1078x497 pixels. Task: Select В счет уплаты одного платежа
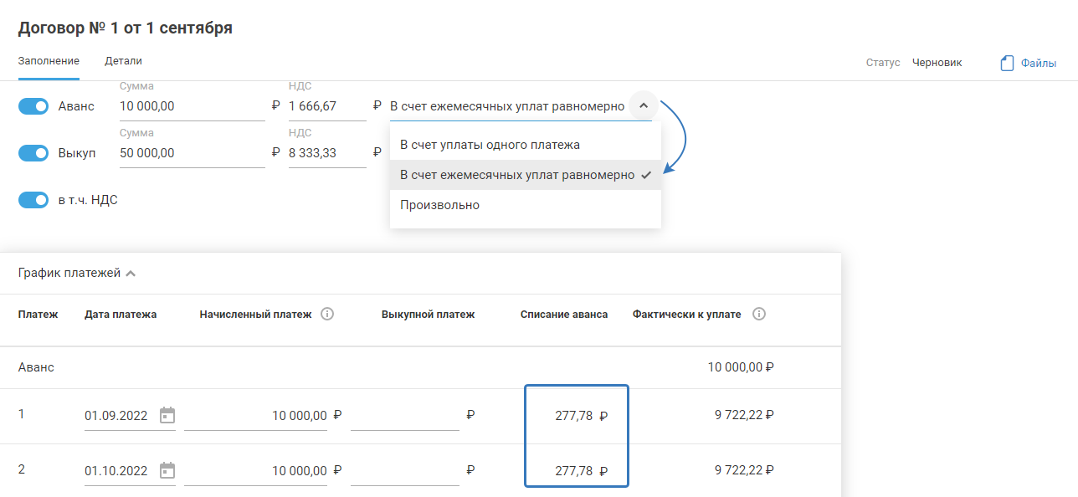(490, 145)
